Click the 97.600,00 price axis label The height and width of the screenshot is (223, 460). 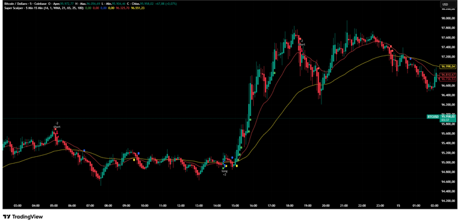[x=448, y=38]
